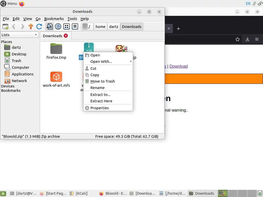Viewport: 263px width, 197px height.
Task: Go up to the parent folder
Action: pos(31,26)
